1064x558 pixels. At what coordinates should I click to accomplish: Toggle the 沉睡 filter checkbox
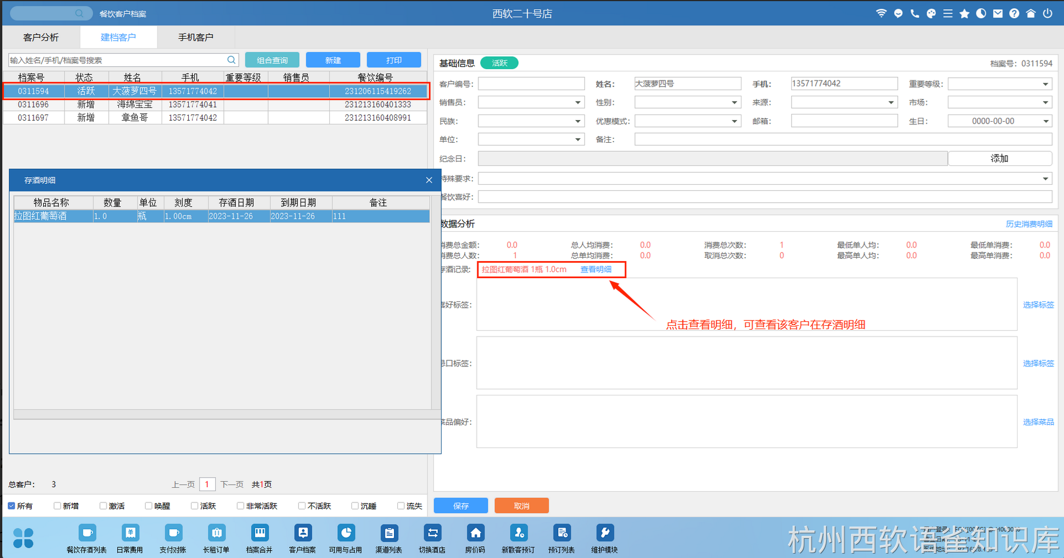coord(355,506)
